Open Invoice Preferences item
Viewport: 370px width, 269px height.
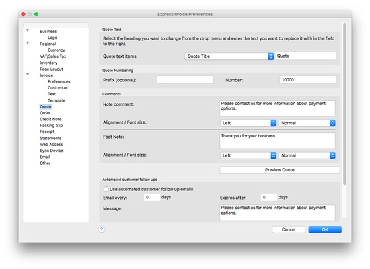click(59, 81)
